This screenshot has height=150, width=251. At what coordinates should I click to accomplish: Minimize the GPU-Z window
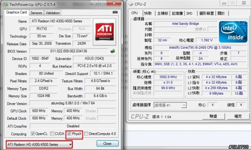[x=95, y=3]
